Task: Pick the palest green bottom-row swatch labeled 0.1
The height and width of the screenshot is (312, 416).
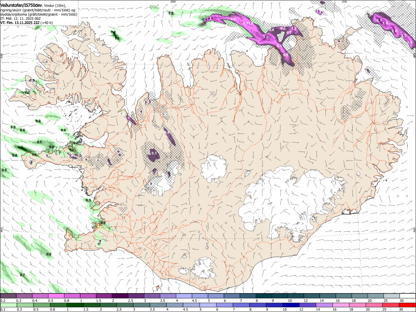Action: tap(8, 305)
